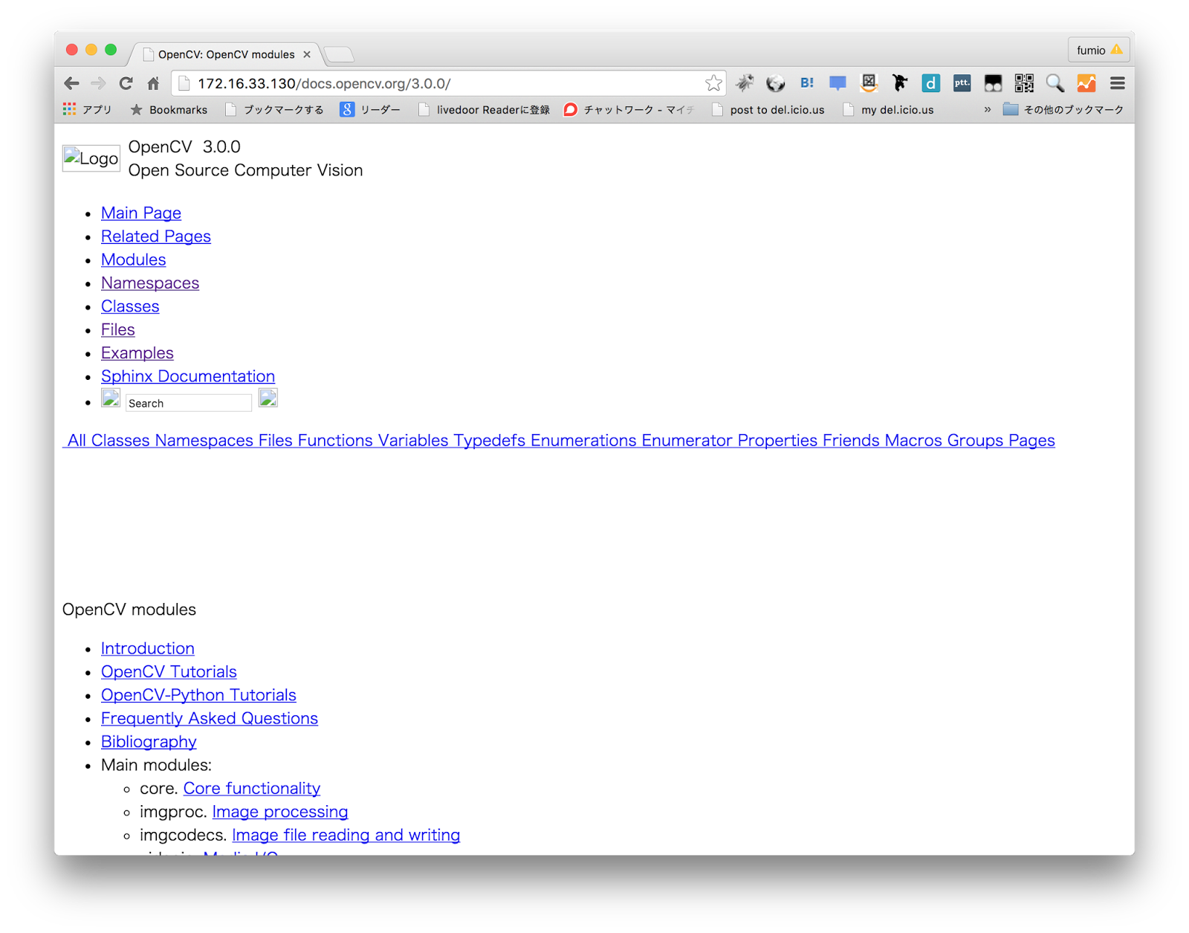Viewport: 1189px width, 933px height.
Task: Open the OpenCV Tutorials link
Action: 169,672
